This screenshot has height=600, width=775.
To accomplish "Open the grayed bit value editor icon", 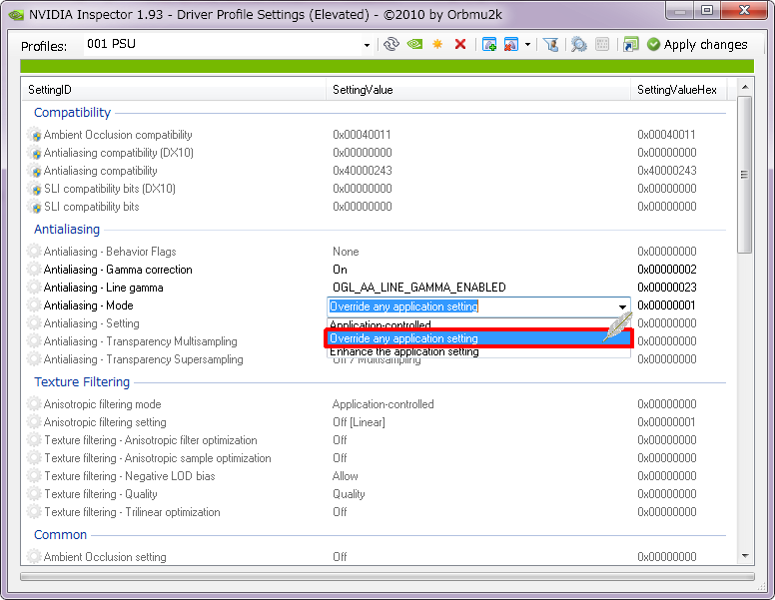I will 602,45.
